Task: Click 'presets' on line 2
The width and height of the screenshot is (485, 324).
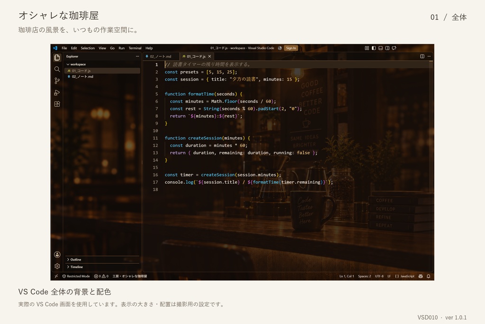Action: (x=189, y=72)
